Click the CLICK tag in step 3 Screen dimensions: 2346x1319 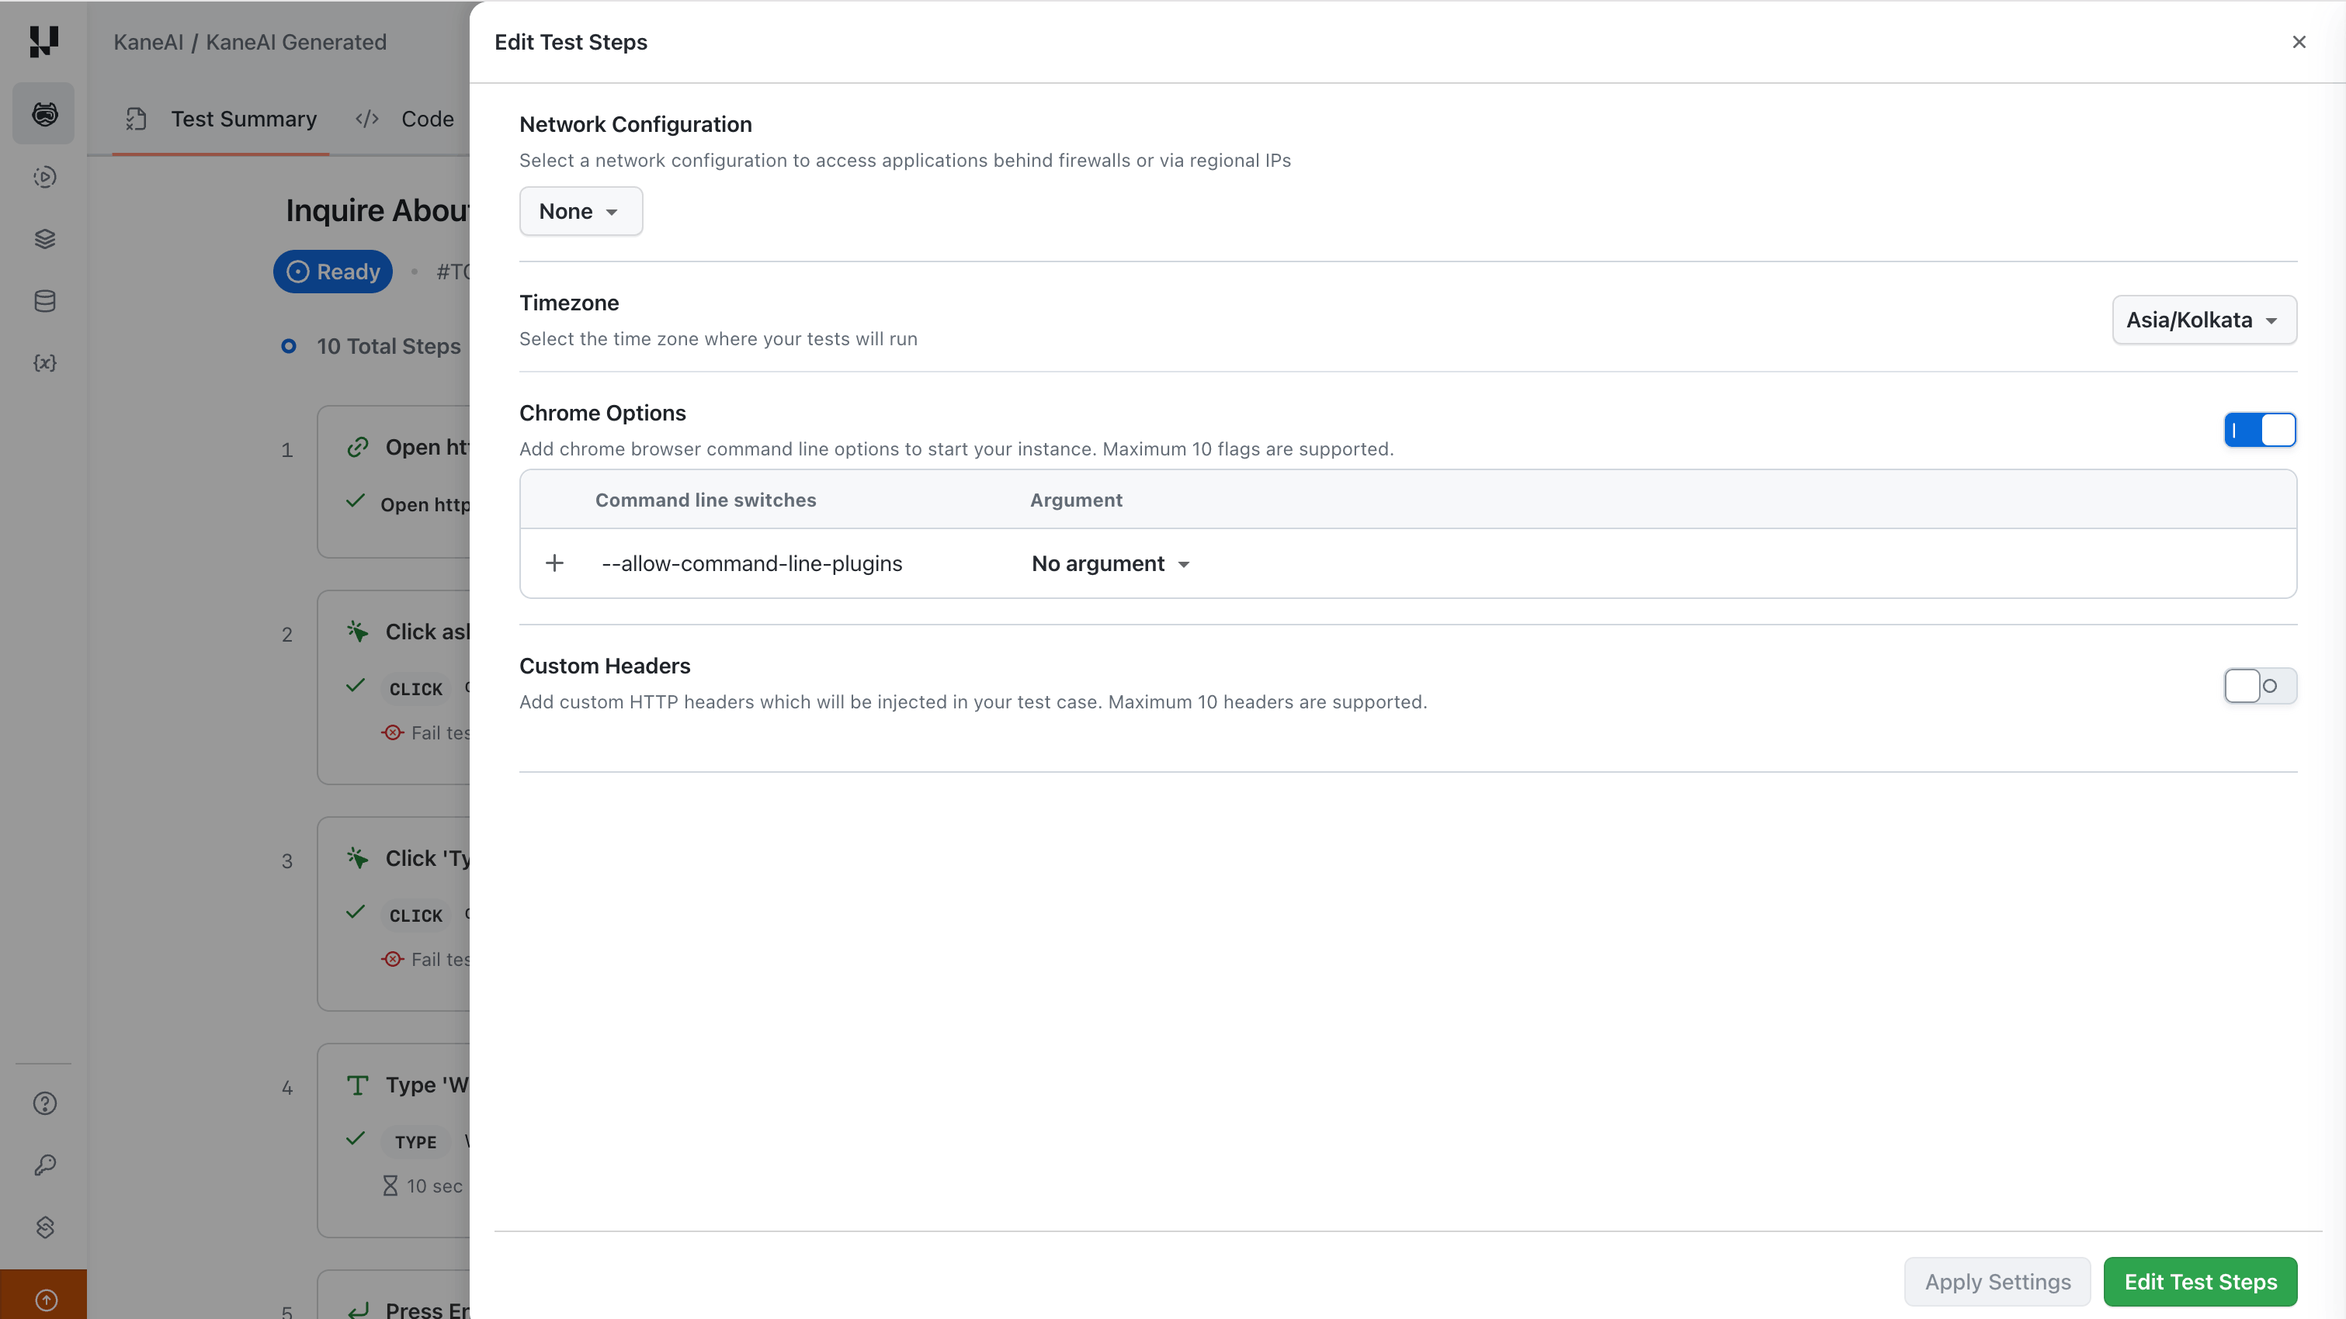pos(416,916)
